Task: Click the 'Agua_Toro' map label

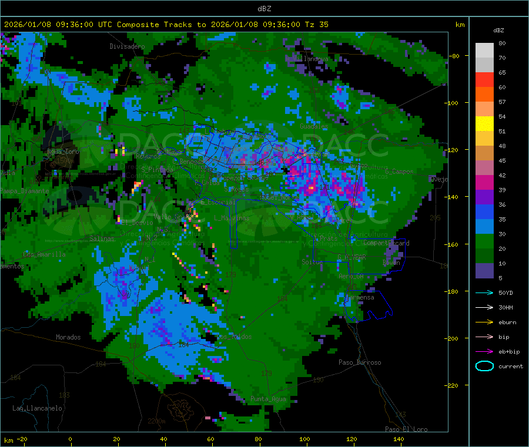Action: (x=63, y=152)
